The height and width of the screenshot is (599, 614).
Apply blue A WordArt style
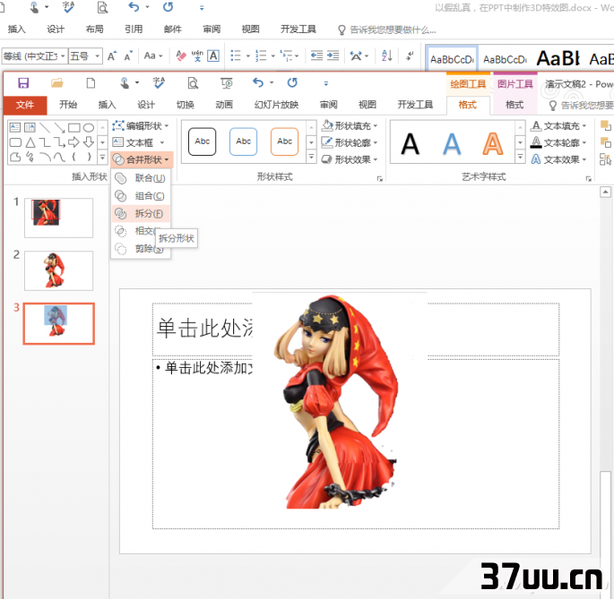coord(452,144)
